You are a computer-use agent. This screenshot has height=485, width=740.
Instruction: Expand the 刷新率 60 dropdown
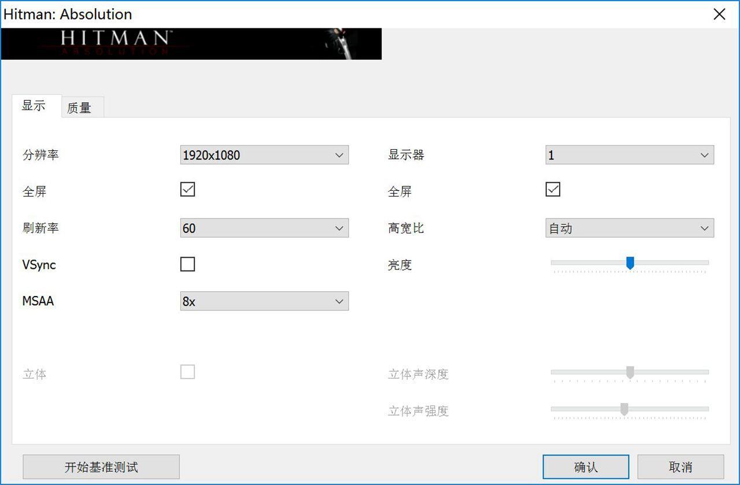(264, 228)
